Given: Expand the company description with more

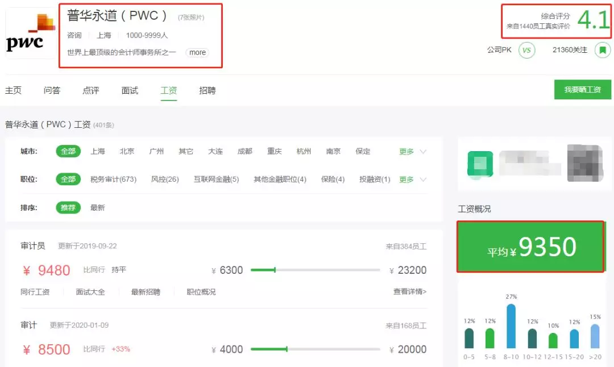Looking at the screenshot, I should [197, 52].
